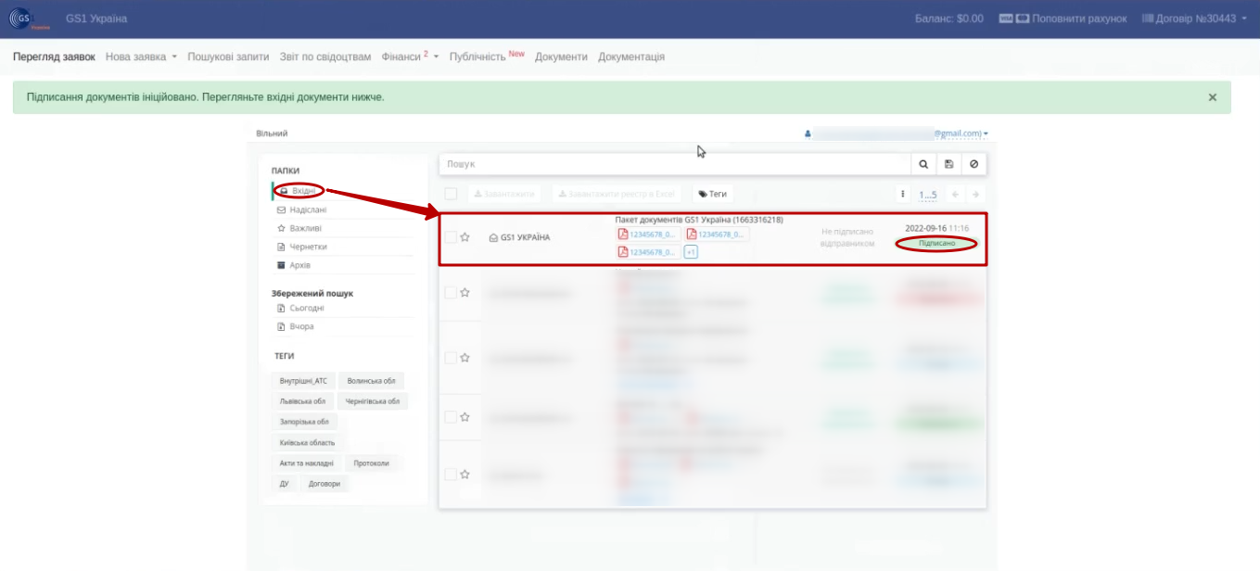
Task: Click the magnifier search icon
Action: (x=923, y=164)
